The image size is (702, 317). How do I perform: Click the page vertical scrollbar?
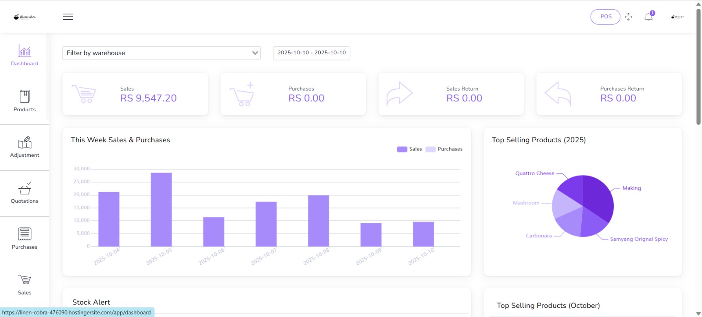click(x=698, y=66)
